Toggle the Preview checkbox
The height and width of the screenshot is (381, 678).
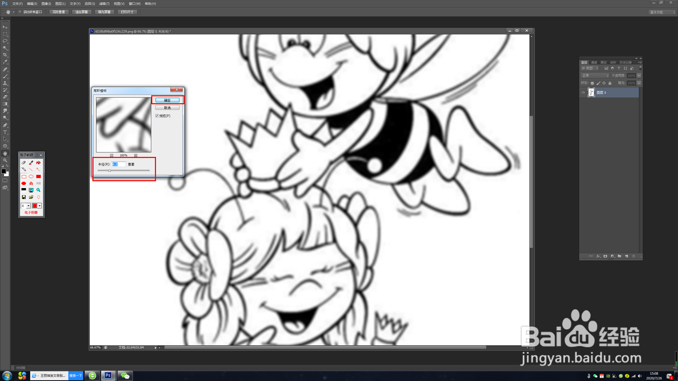coord(157,116)
